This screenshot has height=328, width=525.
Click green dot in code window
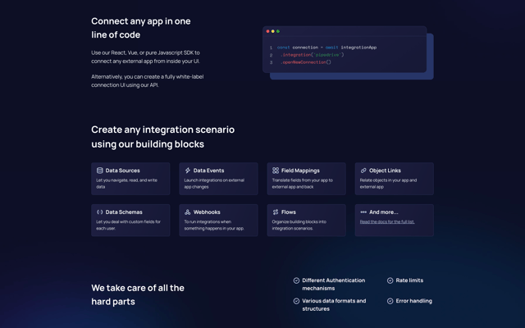tap(278, 31)
